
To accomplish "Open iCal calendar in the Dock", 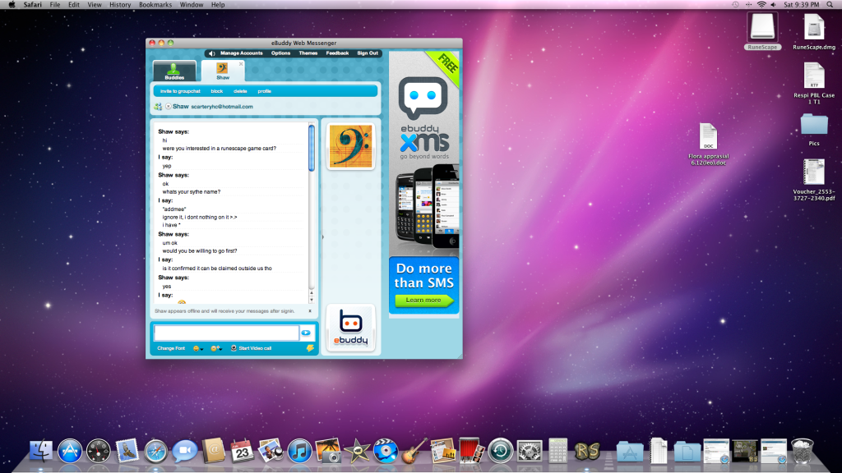I will 243,451.
